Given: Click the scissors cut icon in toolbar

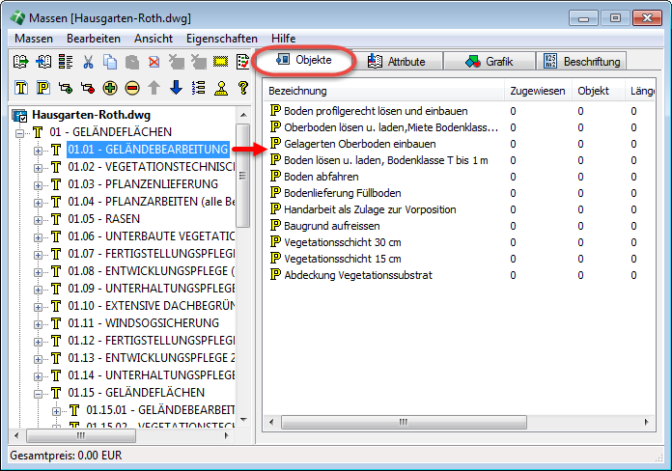Looking at the screenshot, I should pyautogui.click(x=88, y=62).
